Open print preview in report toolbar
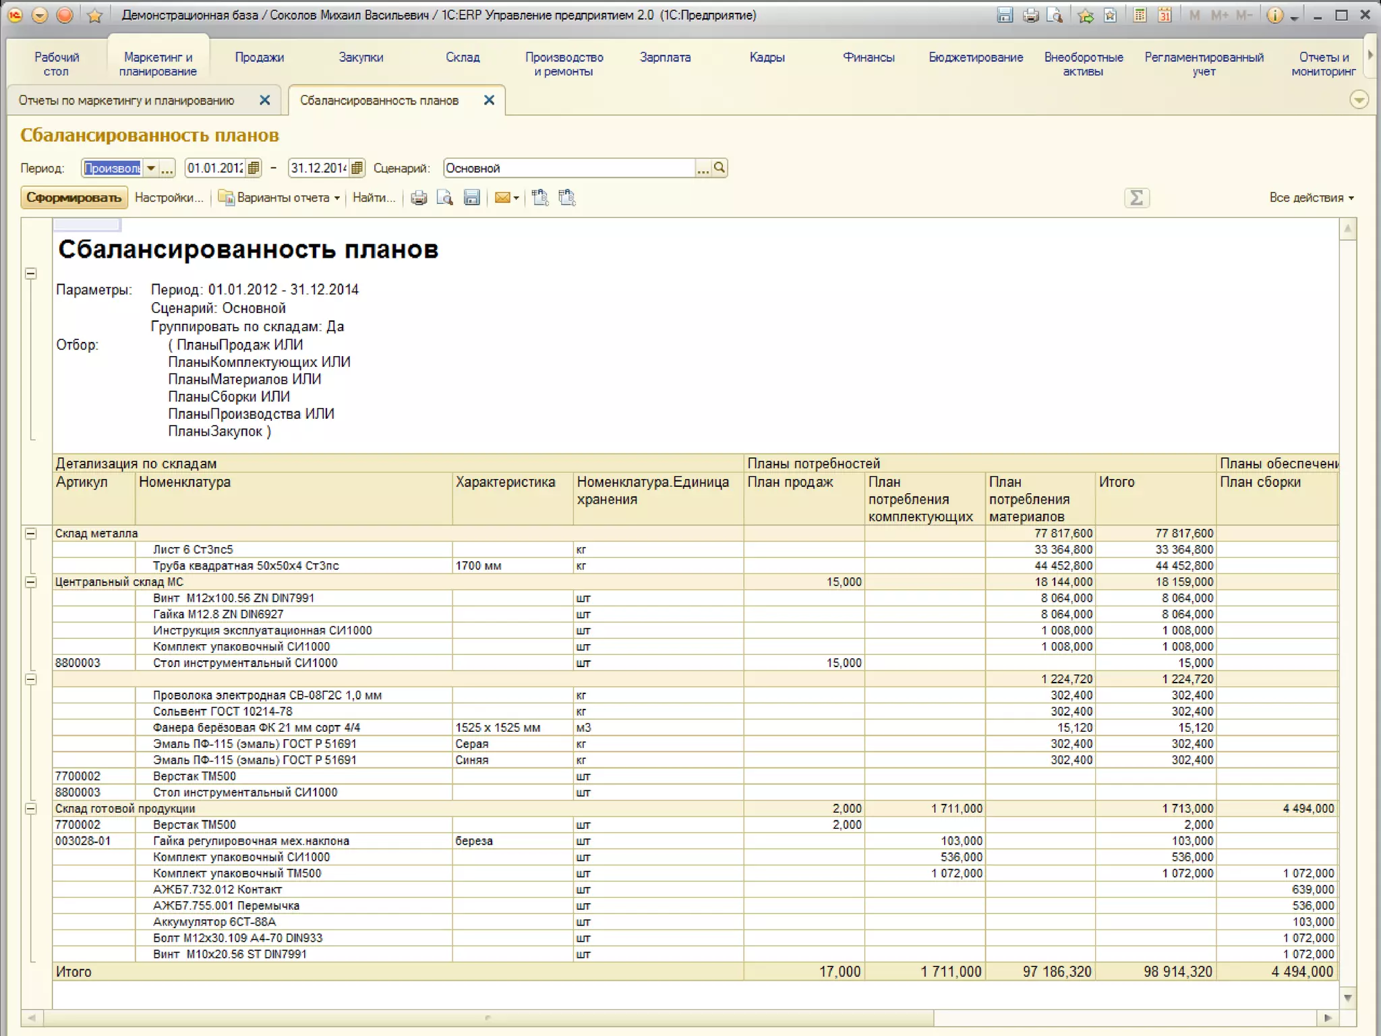This screenshot has height=1036, width=1381. (x=444, y=198)
